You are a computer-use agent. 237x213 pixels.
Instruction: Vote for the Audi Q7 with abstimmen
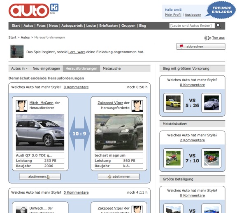(40, 176)
